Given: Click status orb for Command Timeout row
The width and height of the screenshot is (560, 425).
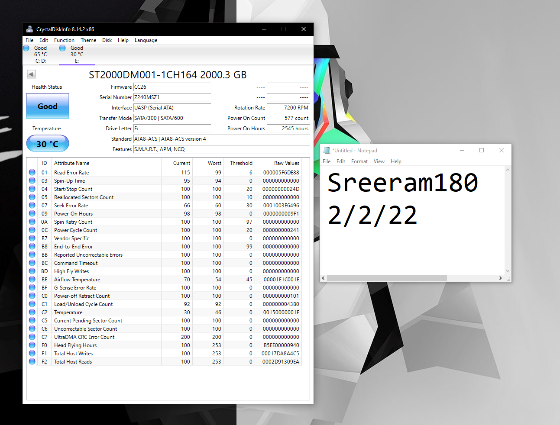Looking at the screenshot, I should coord(32,263).
